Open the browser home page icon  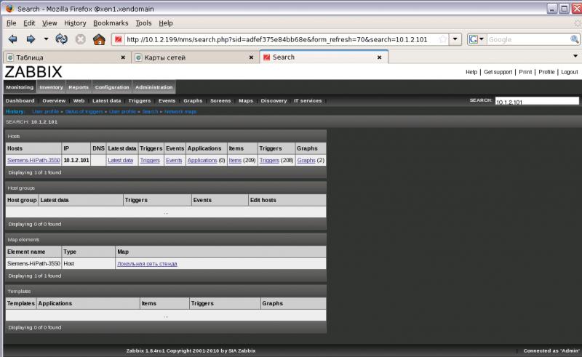point(99,39)
